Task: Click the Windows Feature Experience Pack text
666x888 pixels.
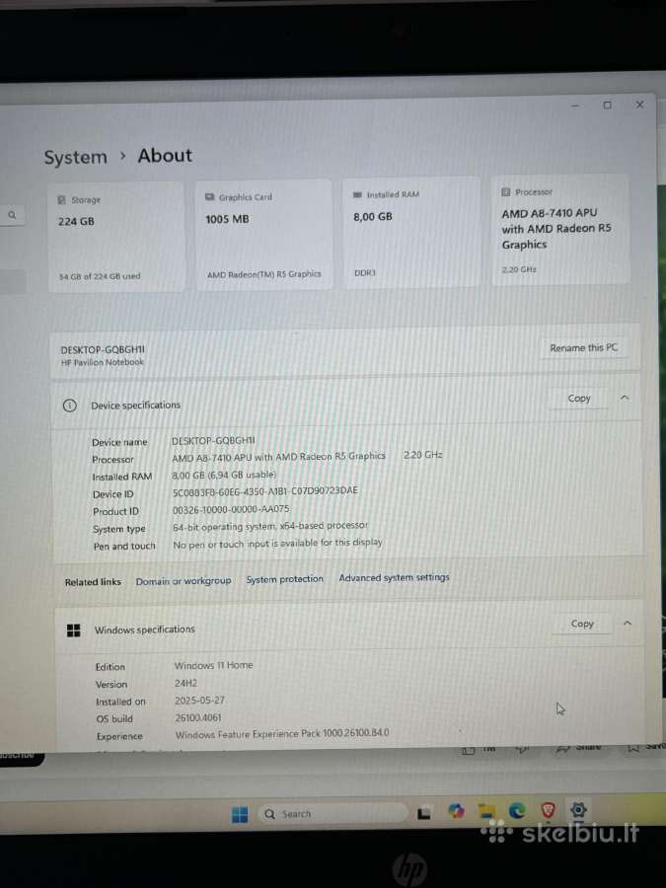Action: [x=282, y=733]
